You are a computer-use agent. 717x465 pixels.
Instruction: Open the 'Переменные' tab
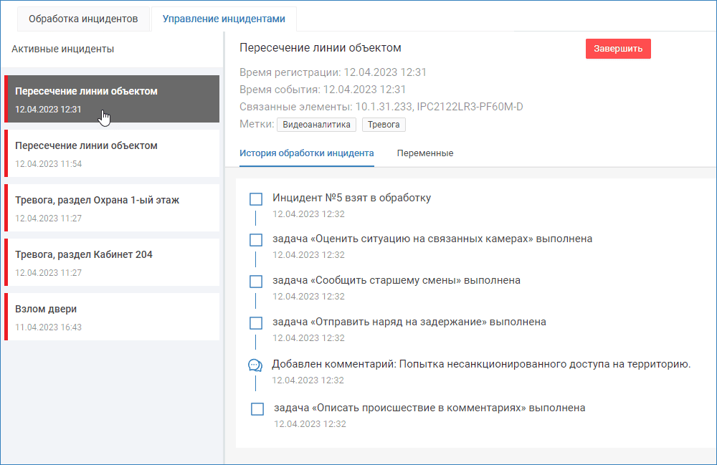coord(424,153)
